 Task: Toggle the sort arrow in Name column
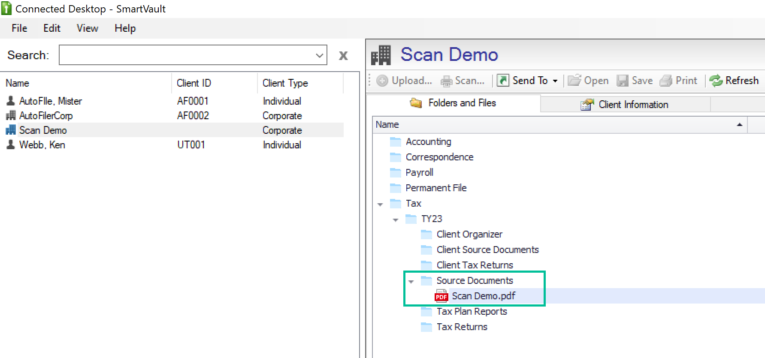point(740,124)
